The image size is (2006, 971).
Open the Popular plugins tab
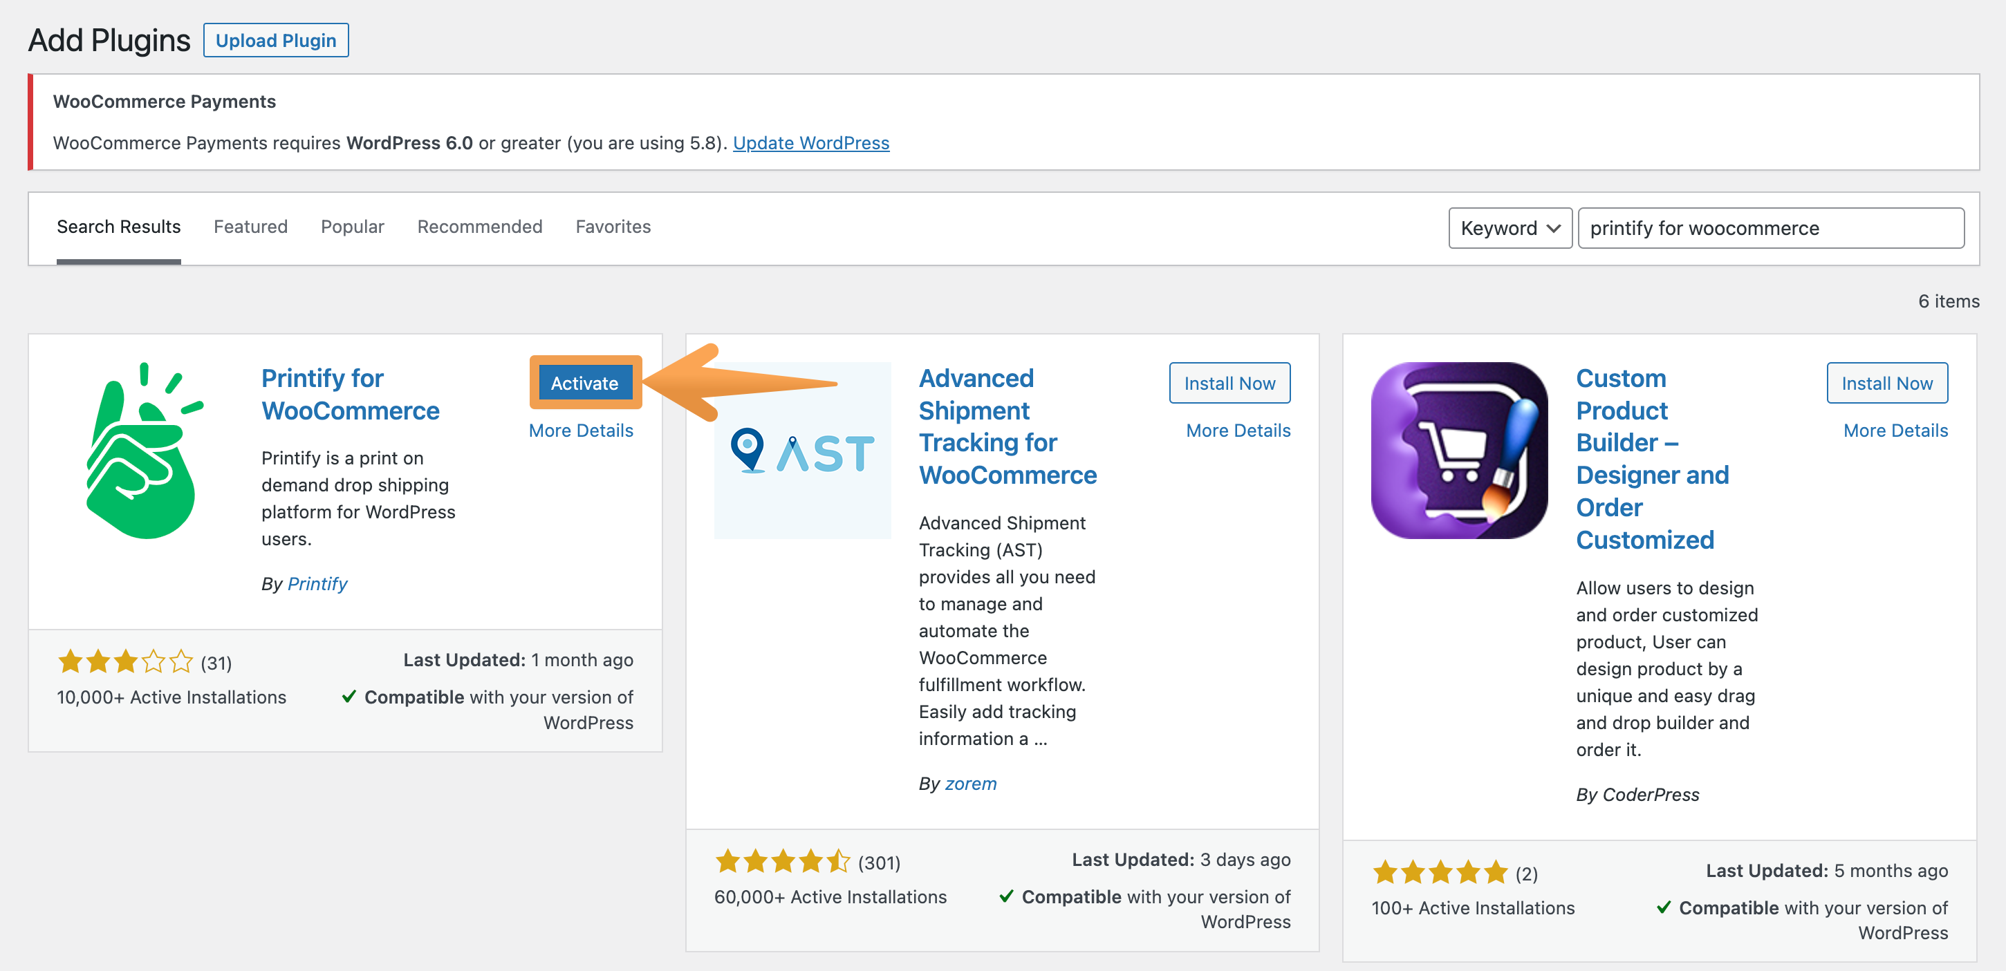click(x=353, y=227)
